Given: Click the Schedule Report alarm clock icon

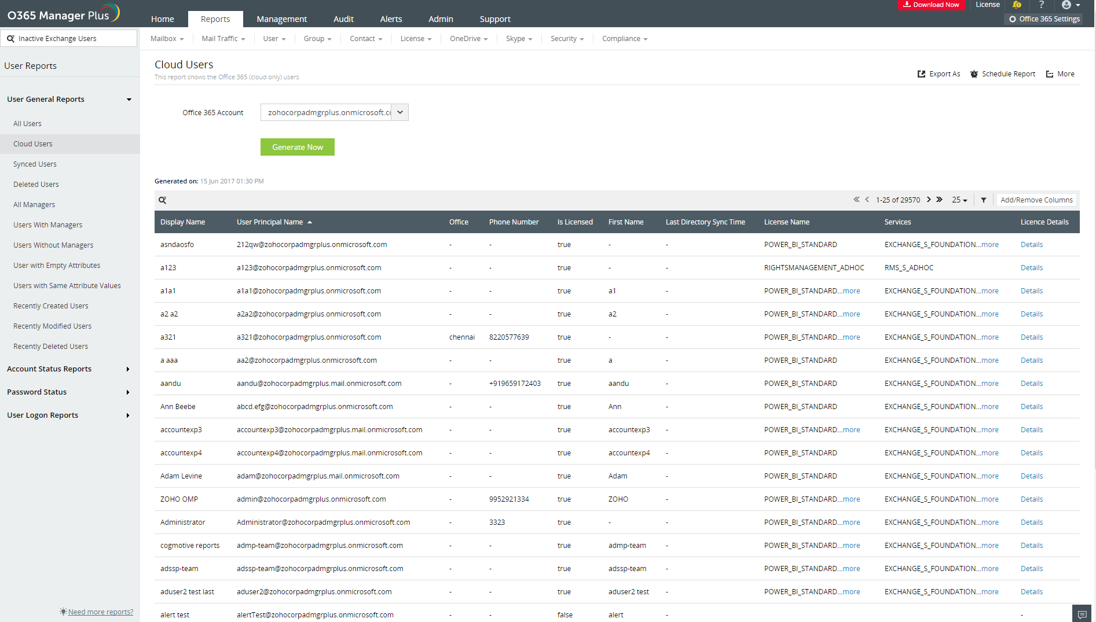Looking at the screenshot, I should point(974,74).
